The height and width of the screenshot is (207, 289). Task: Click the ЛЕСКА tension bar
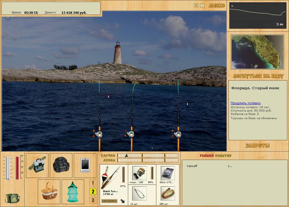(x=148, y=160)
